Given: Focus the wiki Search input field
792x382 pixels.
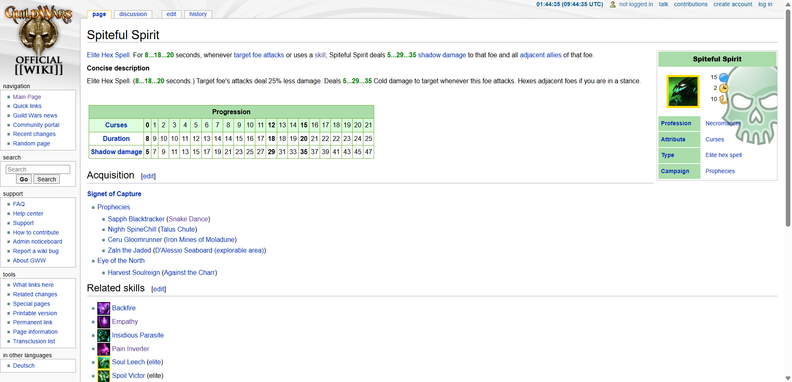Looking at the screenshot, I should tap(38, 169).
